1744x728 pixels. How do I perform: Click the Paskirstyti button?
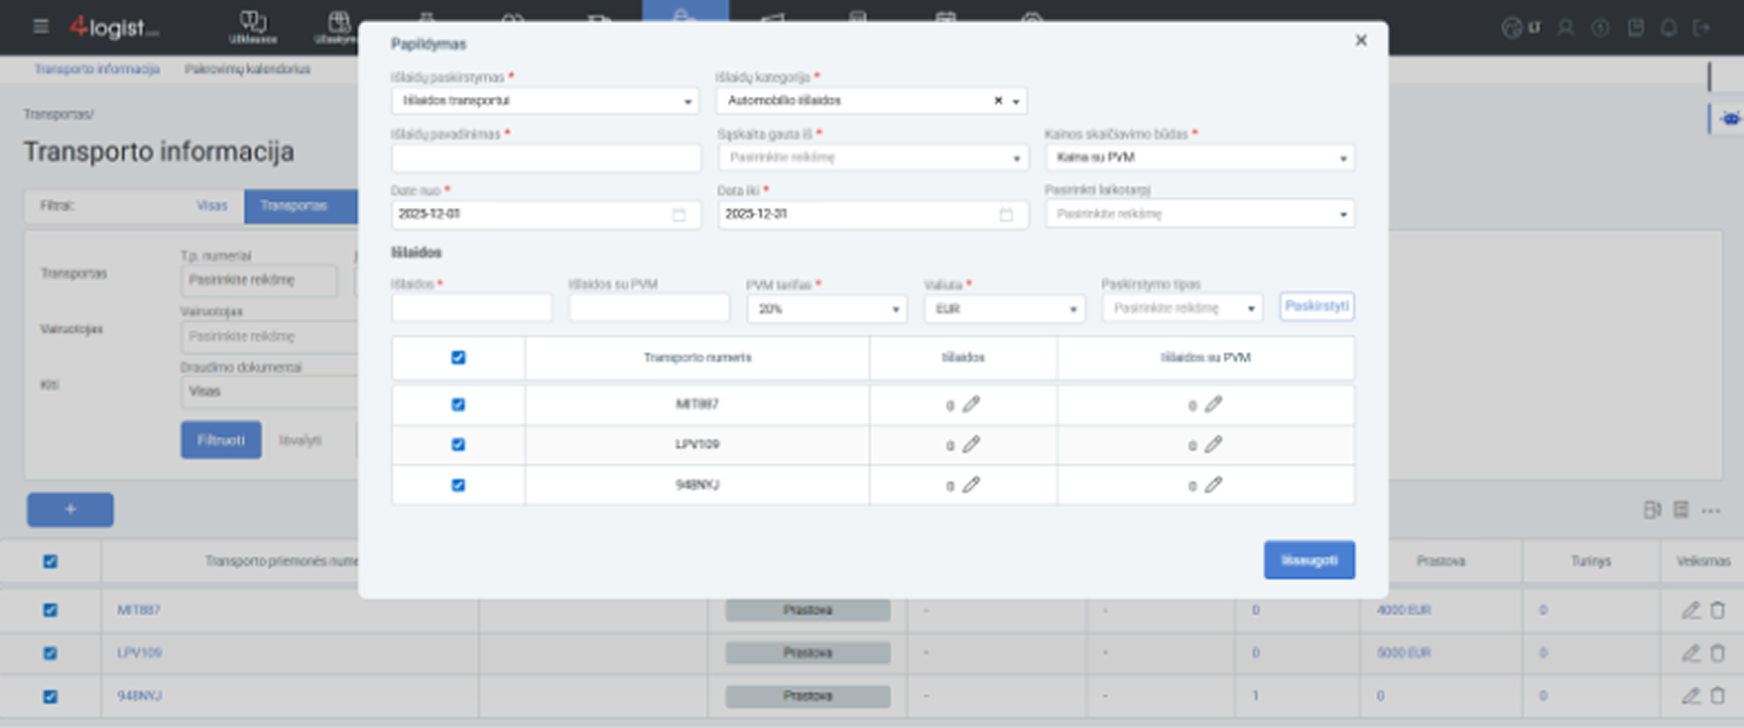point(1316,306)
